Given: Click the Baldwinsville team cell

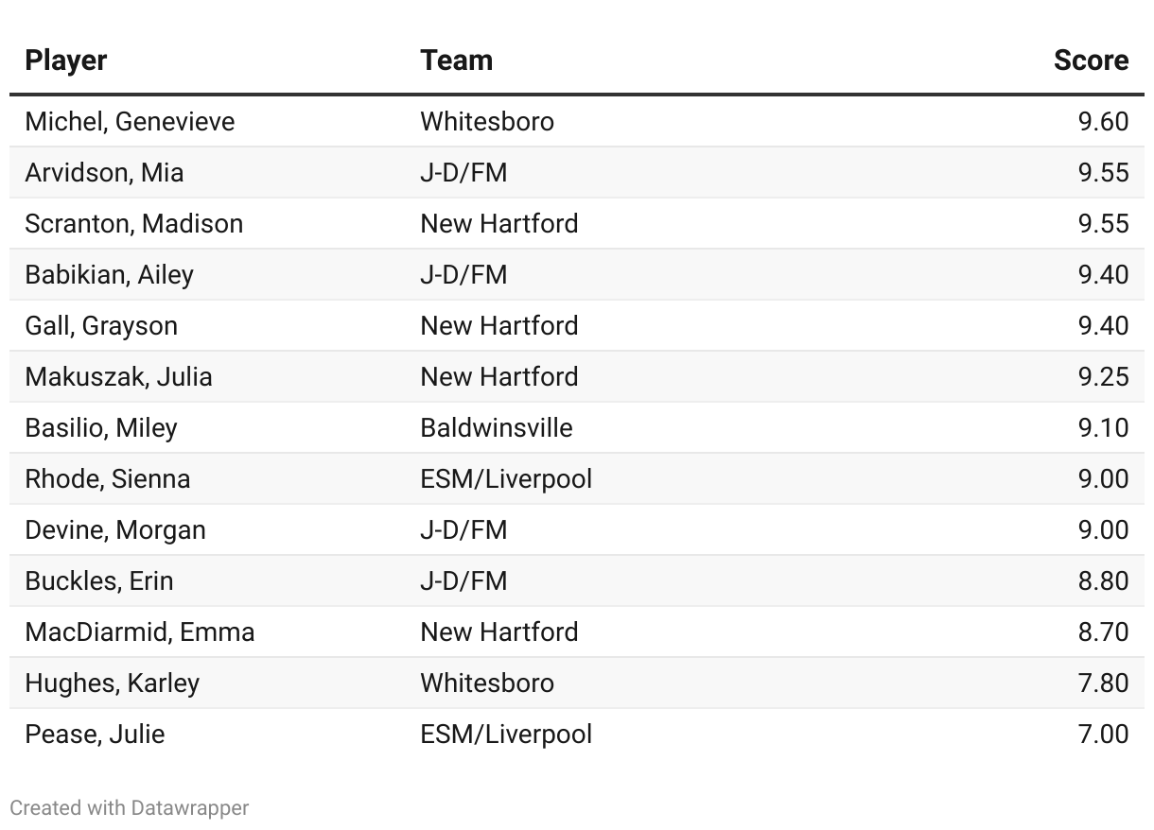Looking at the screenshot, I should point(497,428).
